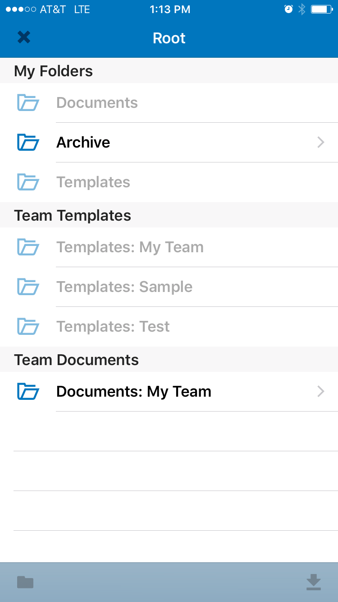The height and width of the screenshot is (602, 338).
Task: Tap the folder icon beside Archive
Action: coord(28,142)
